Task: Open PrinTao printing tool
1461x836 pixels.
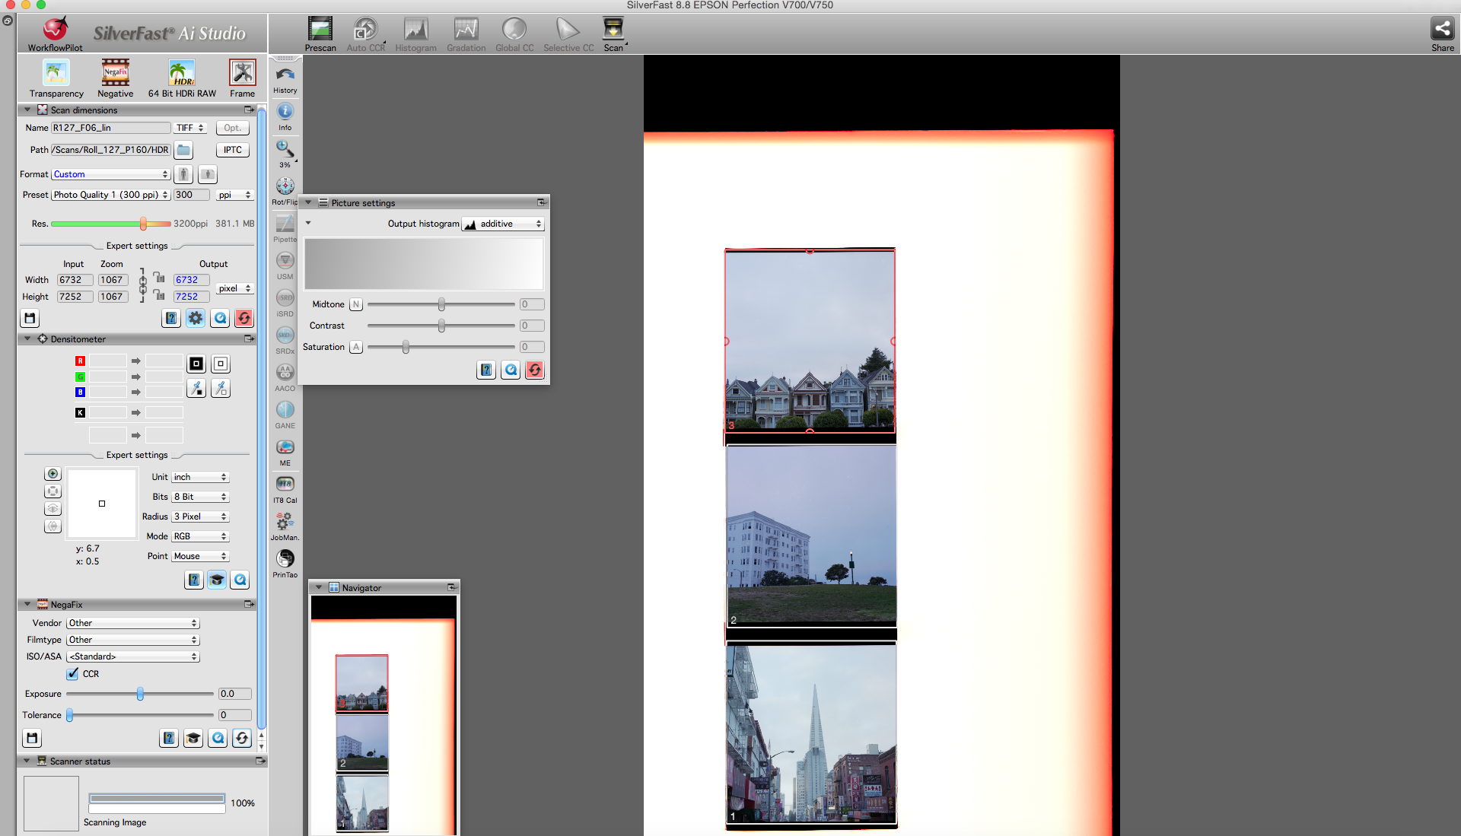Action: 285,564
